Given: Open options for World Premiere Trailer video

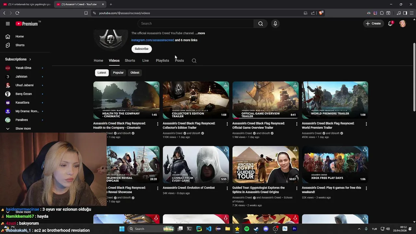Looking at the screenshot, I should tap(366, 124).
